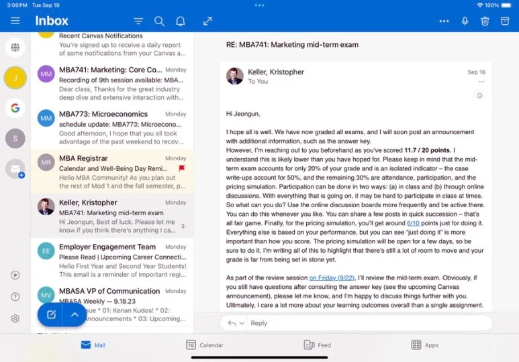
Task: Open more options ellipsis in top toolbar
Action: pos(444,21)
